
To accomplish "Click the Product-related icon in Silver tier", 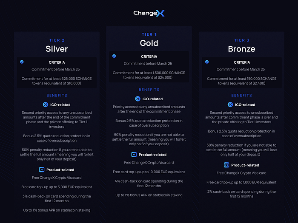I will 42,169.
